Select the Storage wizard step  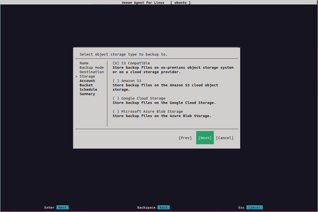[x=87, y=76]
